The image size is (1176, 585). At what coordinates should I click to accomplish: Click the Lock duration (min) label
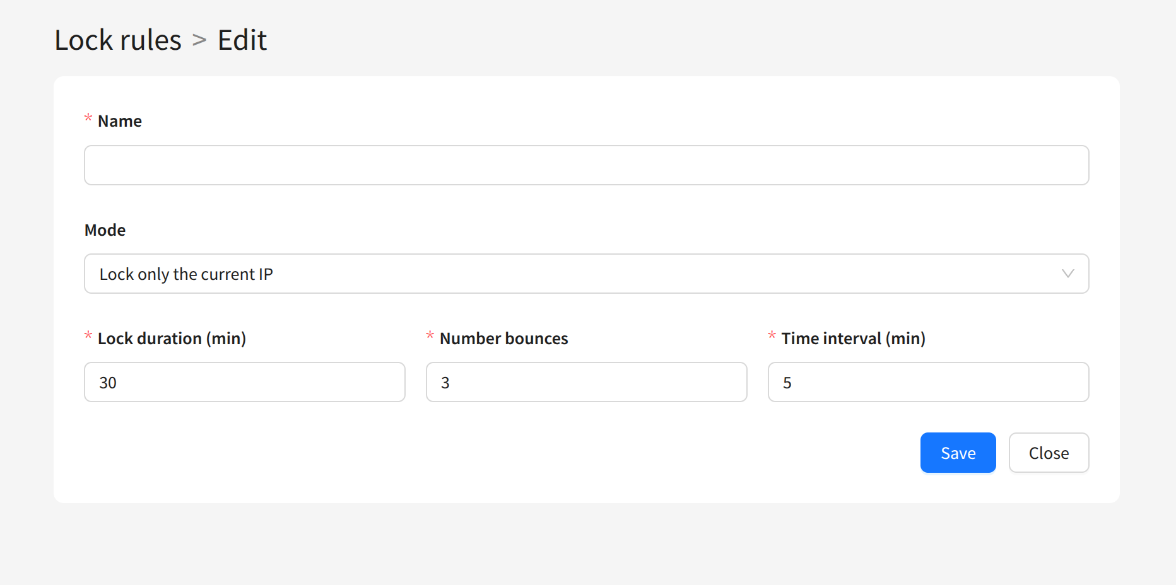(172, 339)
